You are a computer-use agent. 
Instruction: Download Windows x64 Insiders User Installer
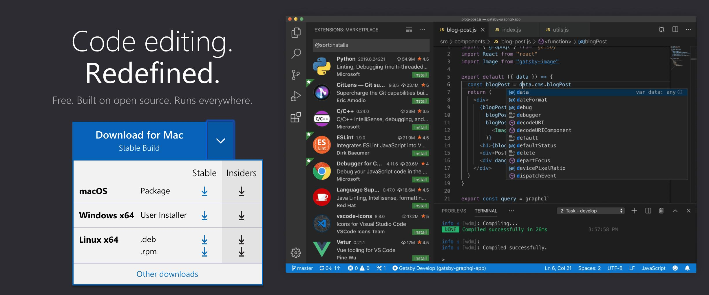pos(242,215)
